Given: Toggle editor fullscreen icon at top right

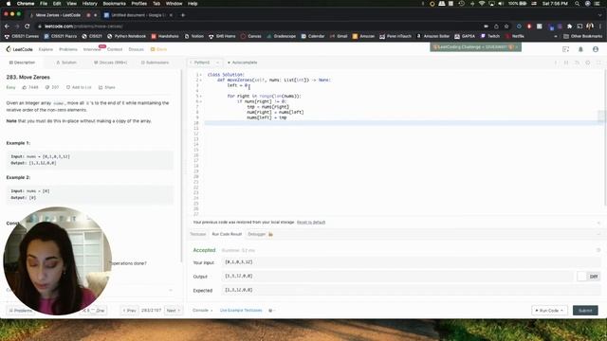Looking at the screenshot, I should pyautogui.click(x=598, y=63).
